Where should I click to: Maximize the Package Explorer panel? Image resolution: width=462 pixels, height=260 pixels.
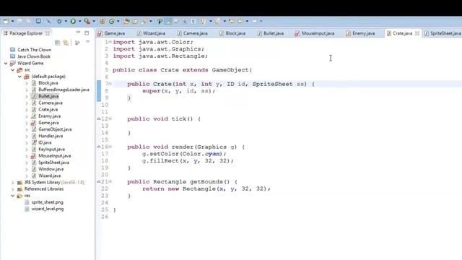87,33
